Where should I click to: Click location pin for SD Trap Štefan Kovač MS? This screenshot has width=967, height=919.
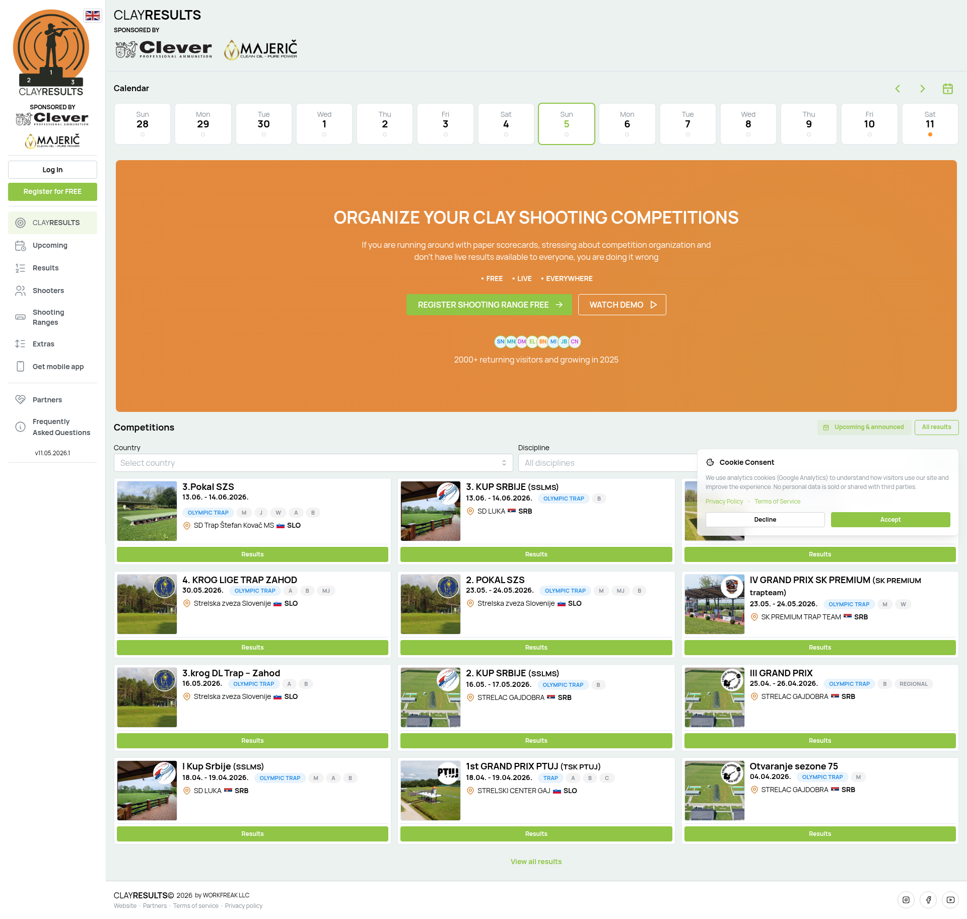tap(187, 526)
